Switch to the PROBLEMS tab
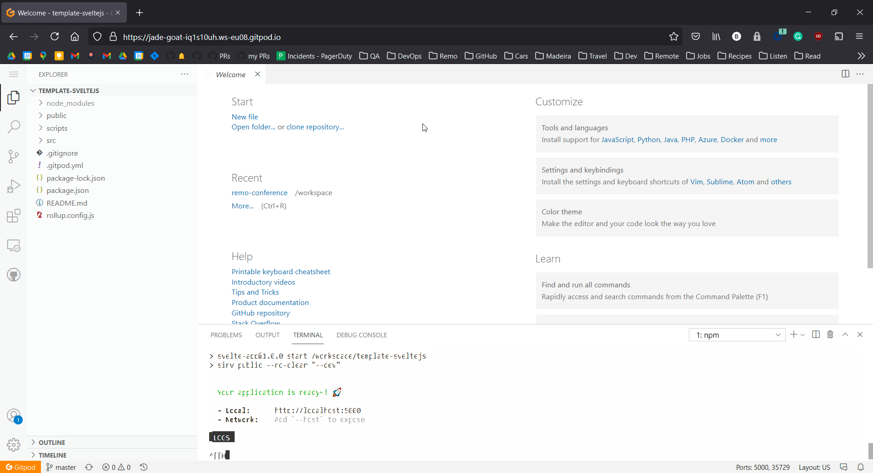Screen dimensions: 873x473 (226, 335)
